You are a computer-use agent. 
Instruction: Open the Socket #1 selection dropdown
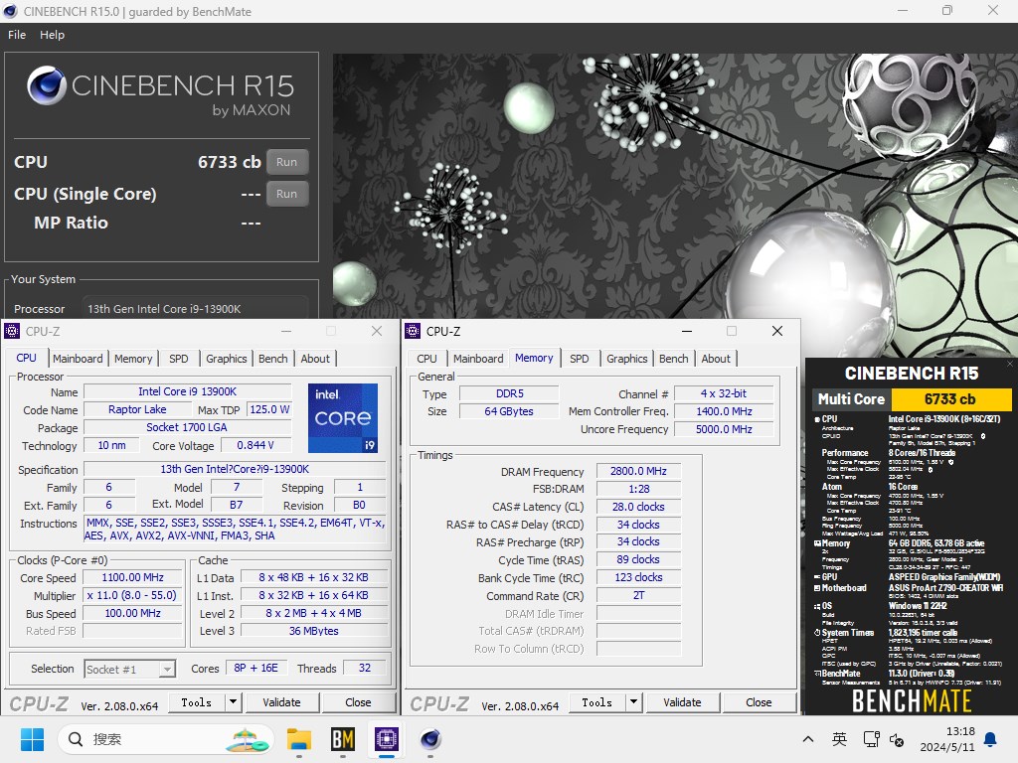(x=130, y=669)
